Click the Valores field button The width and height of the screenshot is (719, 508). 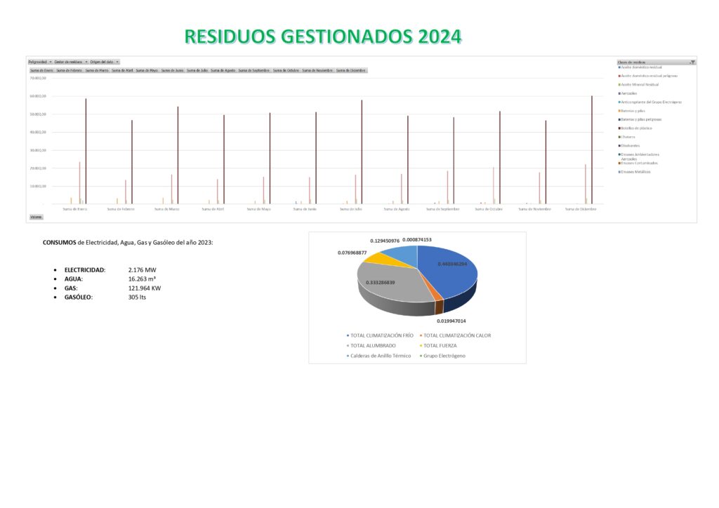click(x=34, y=217)
